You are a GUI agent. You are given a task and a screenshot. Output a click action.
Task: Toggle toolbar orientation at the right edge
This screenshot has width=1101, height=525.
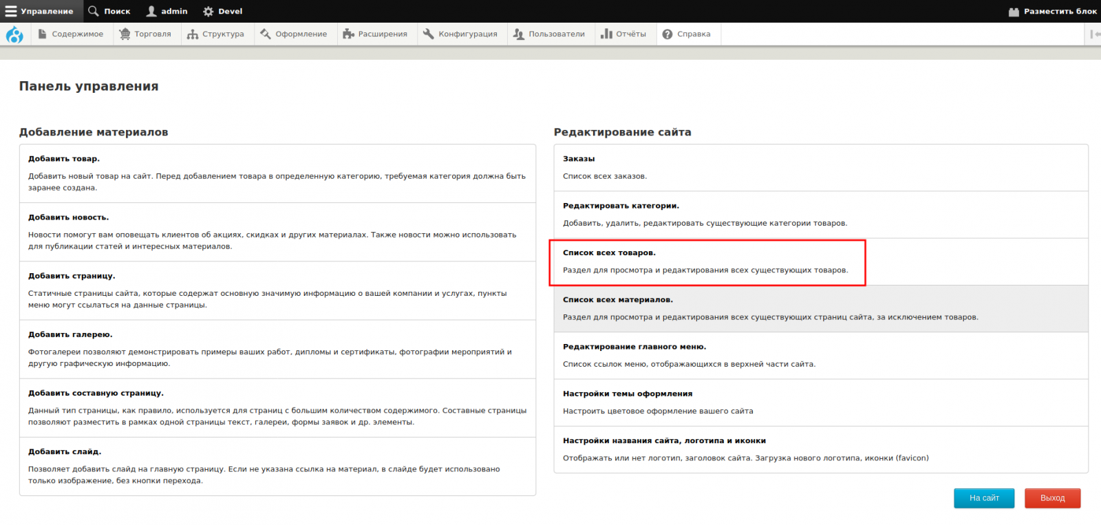pyautogui.click(x=1095, y=34)
